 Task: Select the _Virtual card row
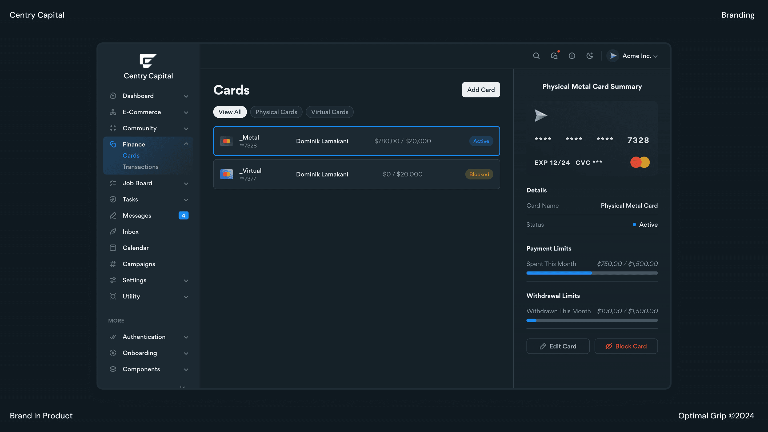[356, 174]
